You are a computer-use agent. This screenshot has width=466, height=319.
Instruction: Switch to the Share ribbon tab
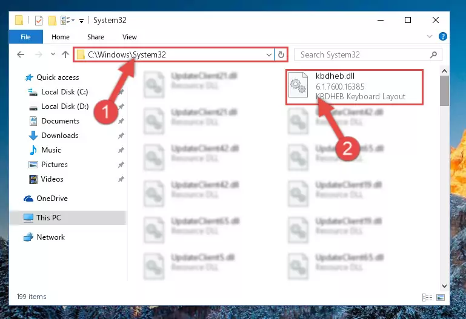pyautogui.click(x=95, y=37)
